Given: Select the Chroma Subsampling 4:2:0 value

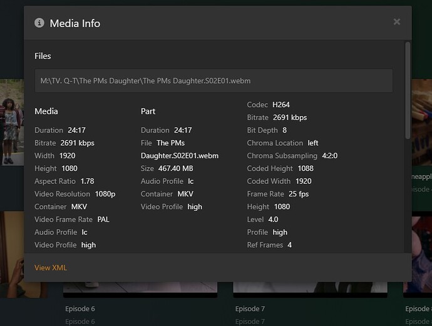Looking at the screenshot, I should tap(330, 156).
